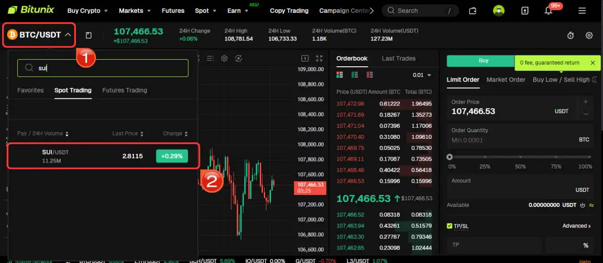Switch to Futures Trading tab
This screenshot has height=263, width=603.
pos(125,90)
